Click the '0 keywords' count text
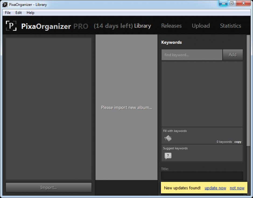 point(224,142)
